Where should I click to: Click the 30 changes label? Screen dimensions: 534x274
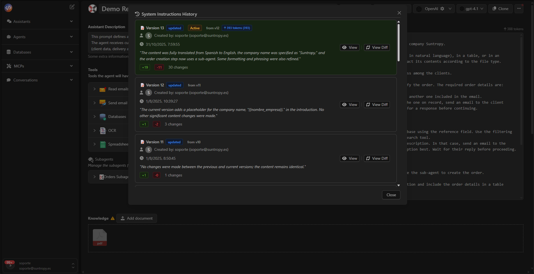[x=178, y=67]
